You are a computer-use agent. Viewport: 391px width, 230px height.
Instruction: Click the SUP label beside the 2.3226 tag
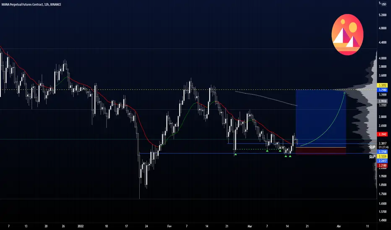point(372,157)
